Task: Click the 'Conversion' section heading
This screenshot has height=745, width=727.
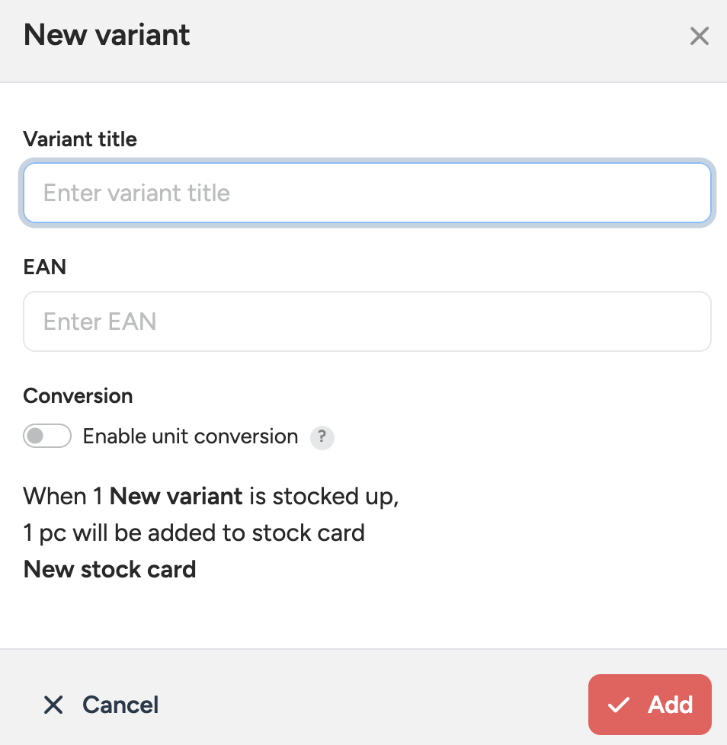Action: [78, 396]
